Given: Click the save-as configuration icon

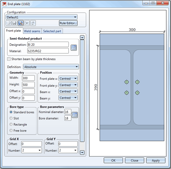Looking at the screenshot, I should (21, 23).
